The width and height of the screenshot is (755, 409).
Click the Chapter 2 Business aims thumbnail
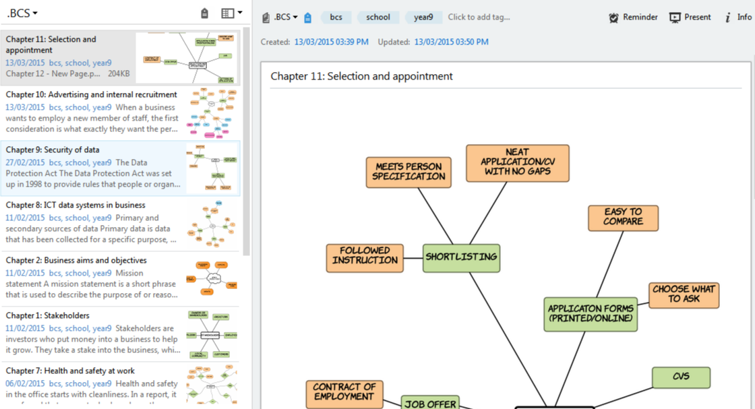212,279
